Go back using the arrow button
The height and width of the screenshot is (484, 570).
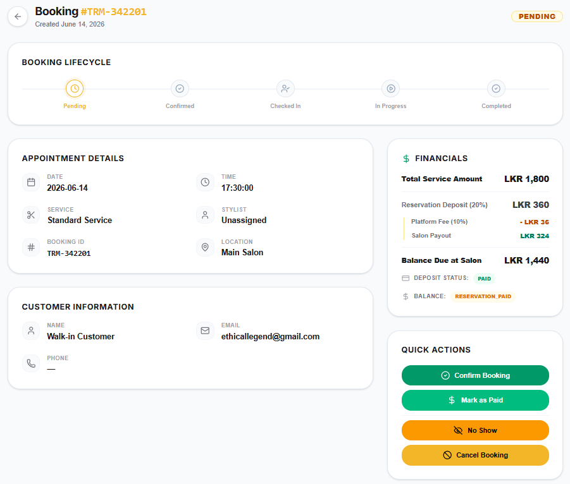(x=18, y=16)
